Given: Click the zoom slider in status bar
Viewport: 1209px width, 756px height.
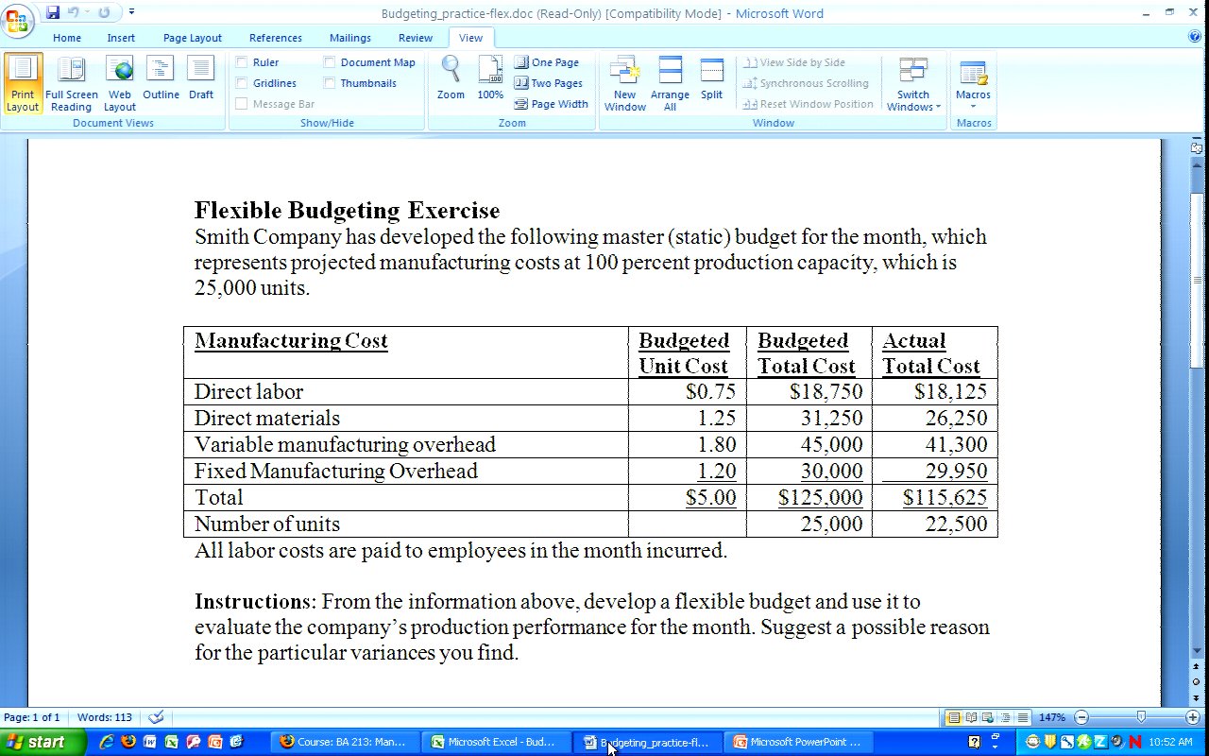Looking at the screenshot, I should pyautogui.click(x=1140, y=717).
